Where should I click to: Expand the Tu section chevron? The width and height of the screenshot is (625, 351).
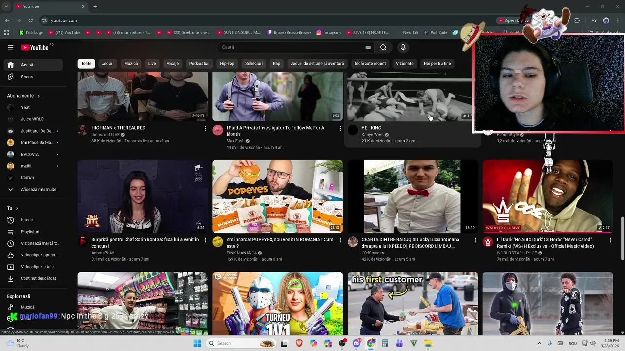(17, 208)
